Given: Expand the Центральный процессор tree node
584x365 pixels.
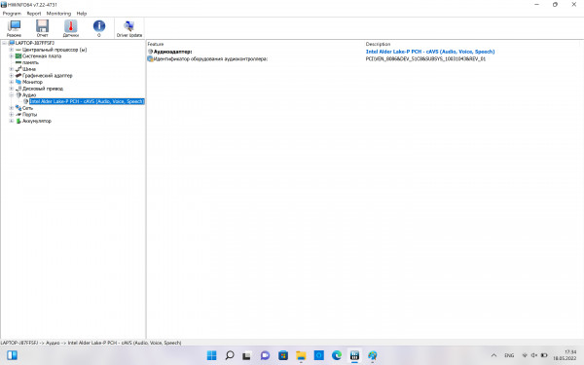Looking at the screenshot, I should click(x=11, y=50).
